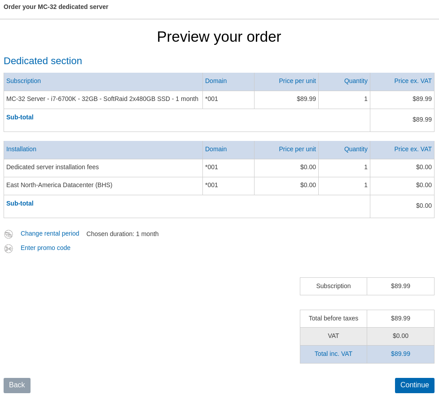This screenshot has width=439, height=399.
Task: Click the Continue button
Action: pos(414,385)
